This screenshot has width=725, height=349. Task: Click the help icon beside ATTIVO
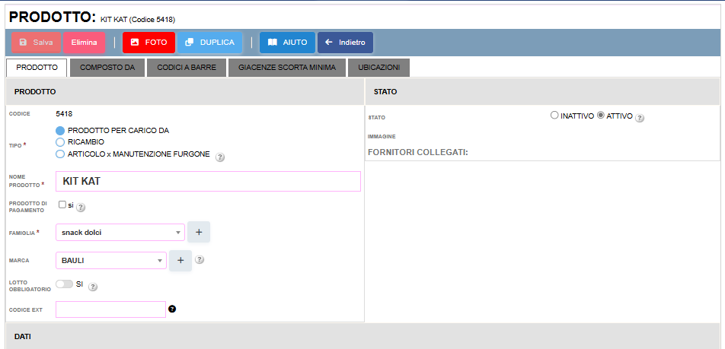(640, 118)
